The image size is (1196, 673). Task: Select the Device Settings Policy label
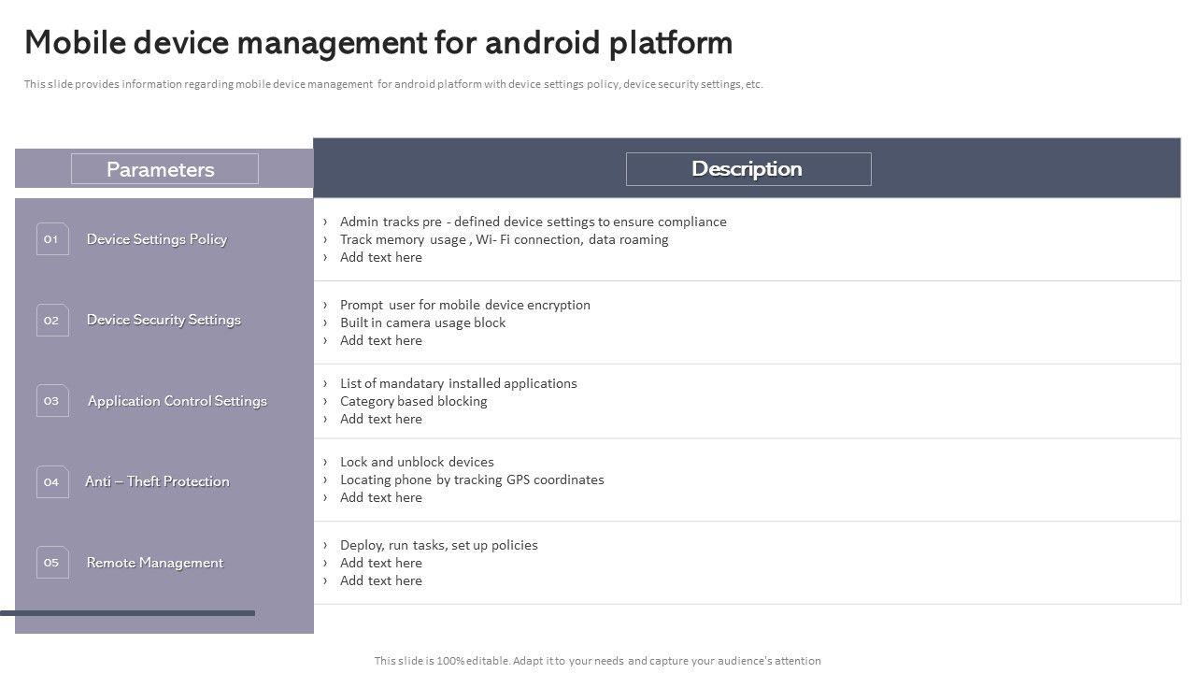pyautogui.click(x=157, y=239)
